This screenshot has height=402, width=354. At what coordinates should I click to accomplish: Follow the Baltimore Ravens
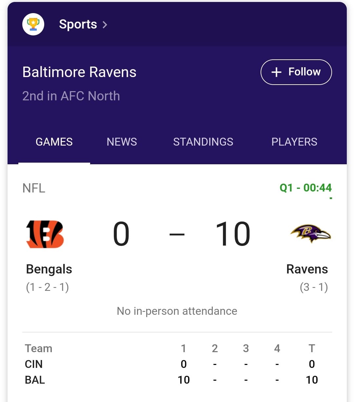[296, 72]
